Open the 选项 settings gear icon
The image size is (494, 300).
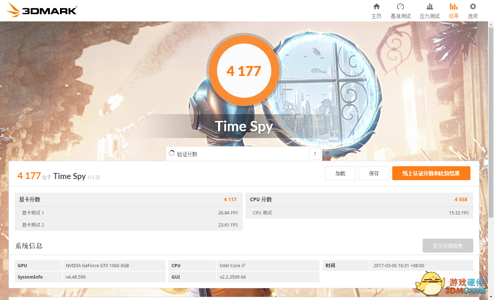(473, 6)
